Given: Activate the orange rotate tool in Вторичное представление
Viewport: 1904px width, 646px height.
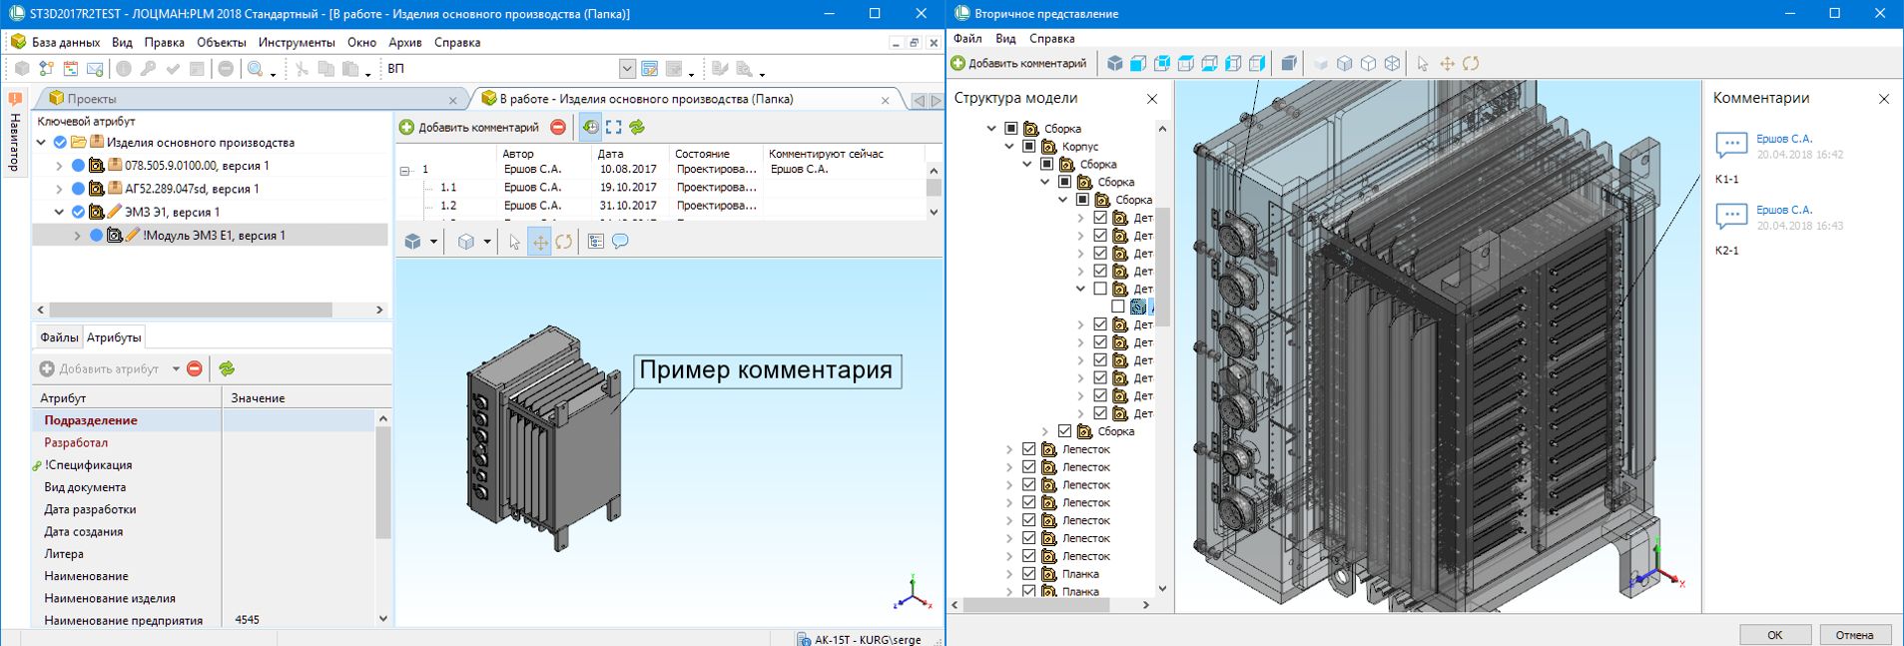Looking at the screenshot, I should 1471,63.
